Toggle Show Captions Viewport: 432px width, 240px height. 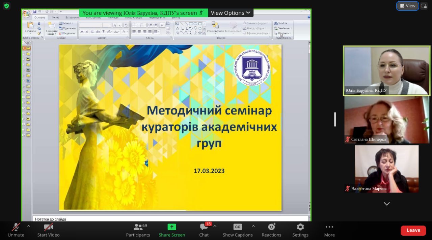(x=238, y=230)
